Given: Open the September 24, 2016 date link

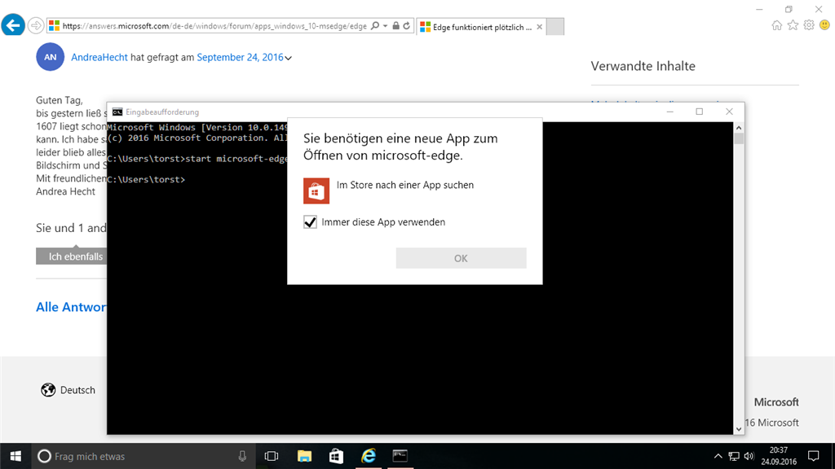Looking at the screenshot, I should point(240,58).
